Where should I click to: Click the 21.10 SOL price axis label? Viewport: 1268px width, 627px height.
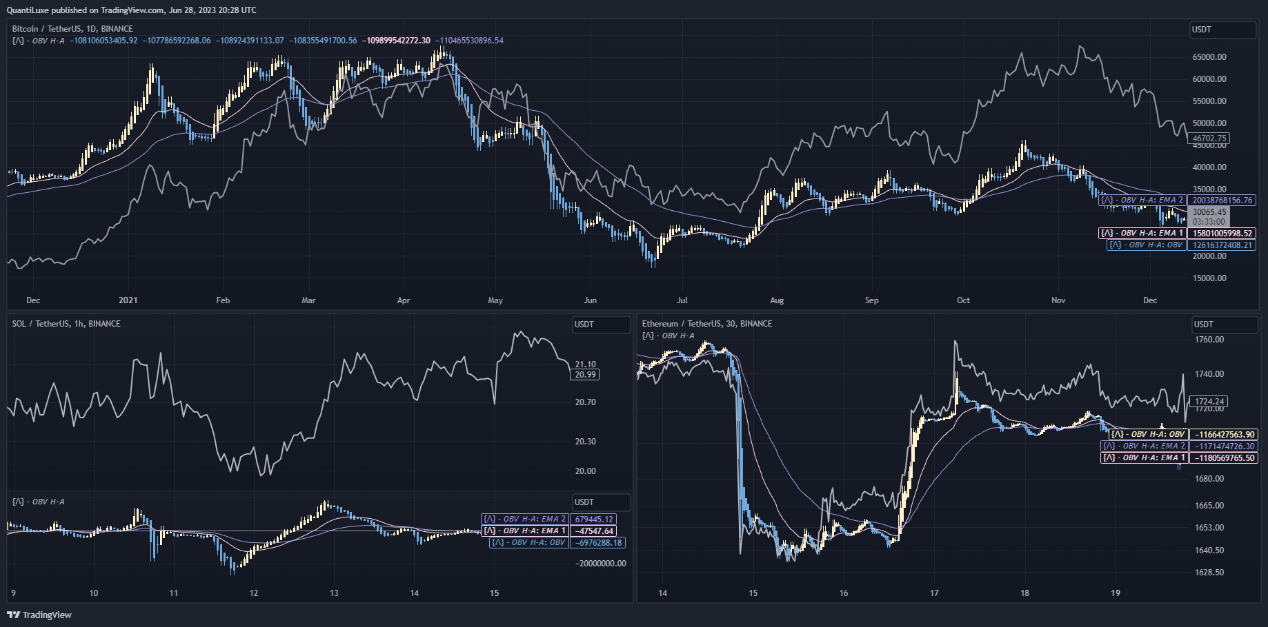(x=585, y=364)
